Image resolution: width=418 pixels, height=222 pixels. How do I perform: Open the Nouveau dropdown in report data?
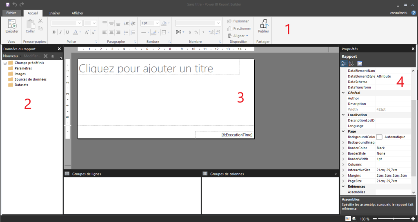[11, 56]
